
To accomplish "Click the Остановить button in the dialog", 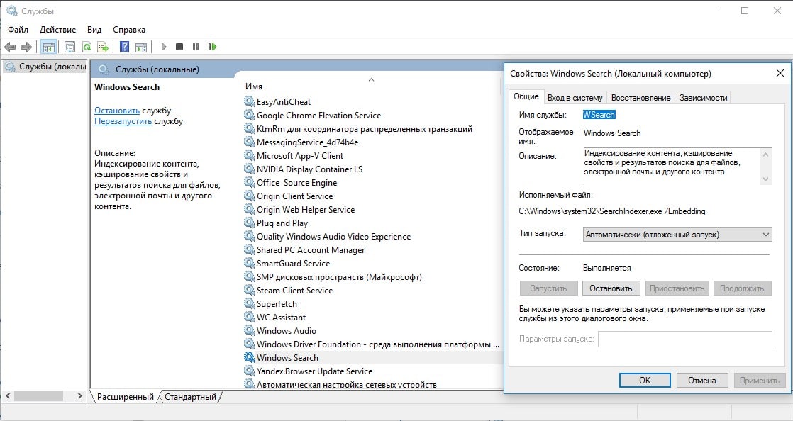I will pos(611,288).
